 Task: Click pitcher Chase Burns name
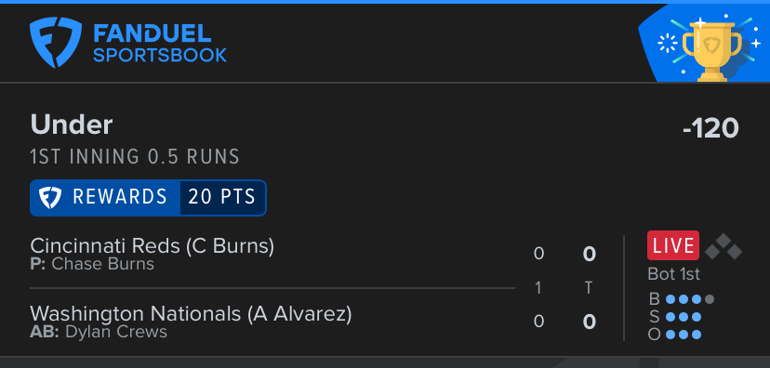[x=102, y=264]
